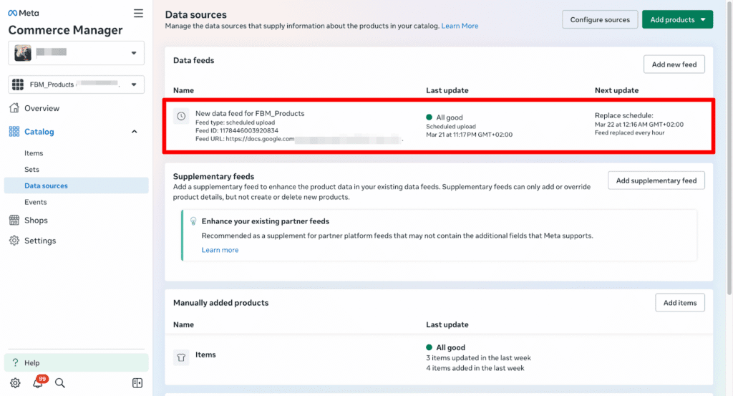Click the Add products button

(677, 19)
